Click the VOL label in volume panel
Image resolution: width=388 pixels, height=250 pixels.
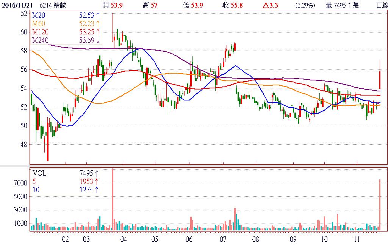tap(40, 173)
